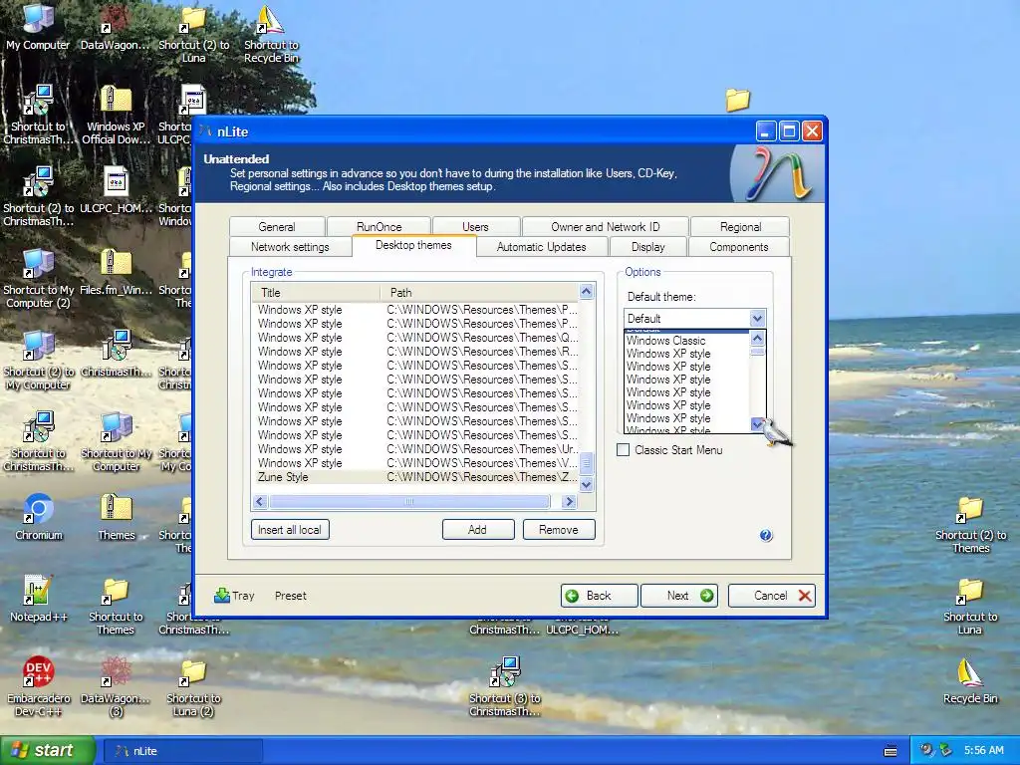Click the theme dropdown list's scroll-up arrow
The width and height of the screenshot is (1020, 765).
coord(757,338)
